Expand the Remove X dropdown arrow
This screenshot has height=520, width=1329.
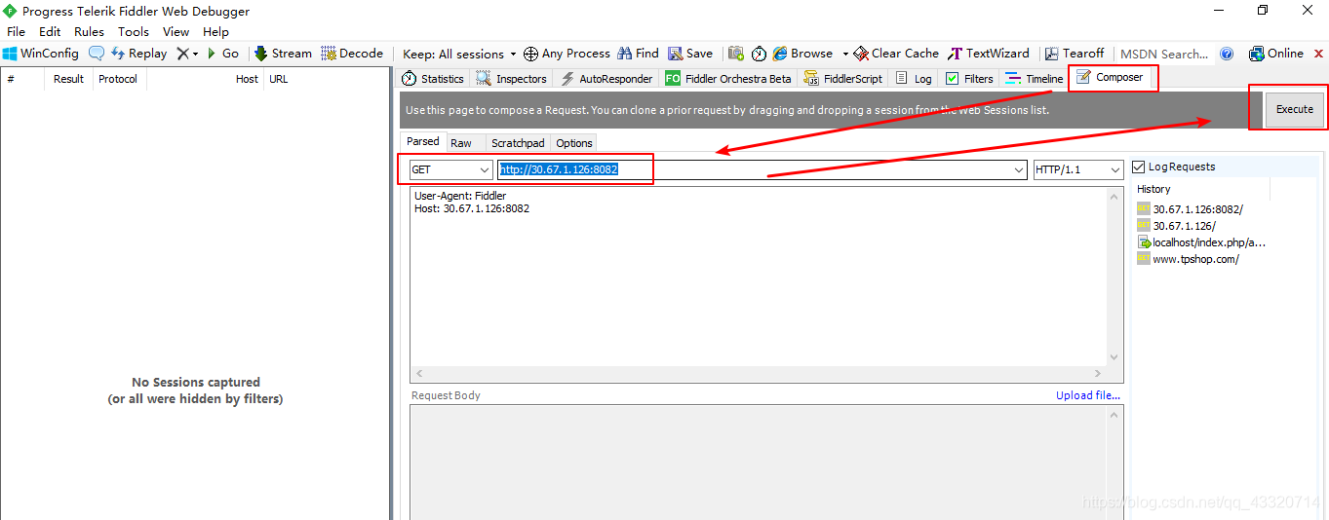pyautogui.click(x=195, y=54)
